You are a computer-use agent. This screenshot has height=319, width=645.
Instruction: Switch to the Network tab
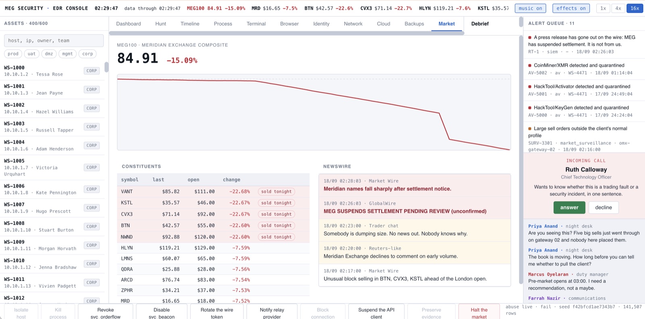point(353,24)
